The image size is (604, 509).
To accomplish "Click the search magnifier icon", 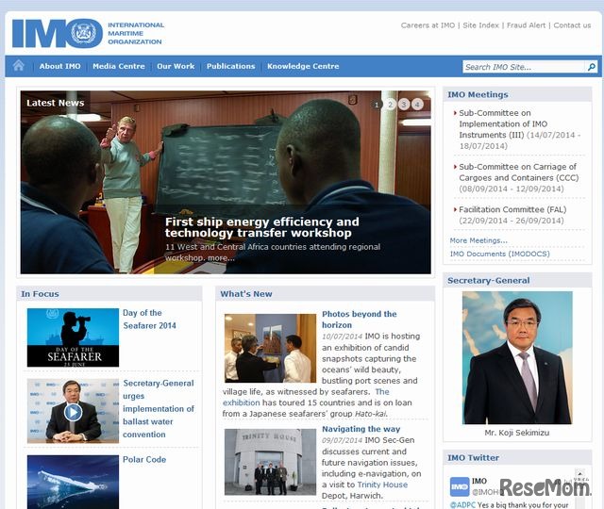I will (x=592, y=67).
